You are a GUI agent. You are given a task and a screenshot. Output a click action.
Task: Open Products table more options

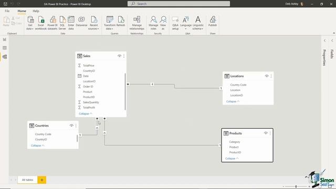click(x=270, y=133)
